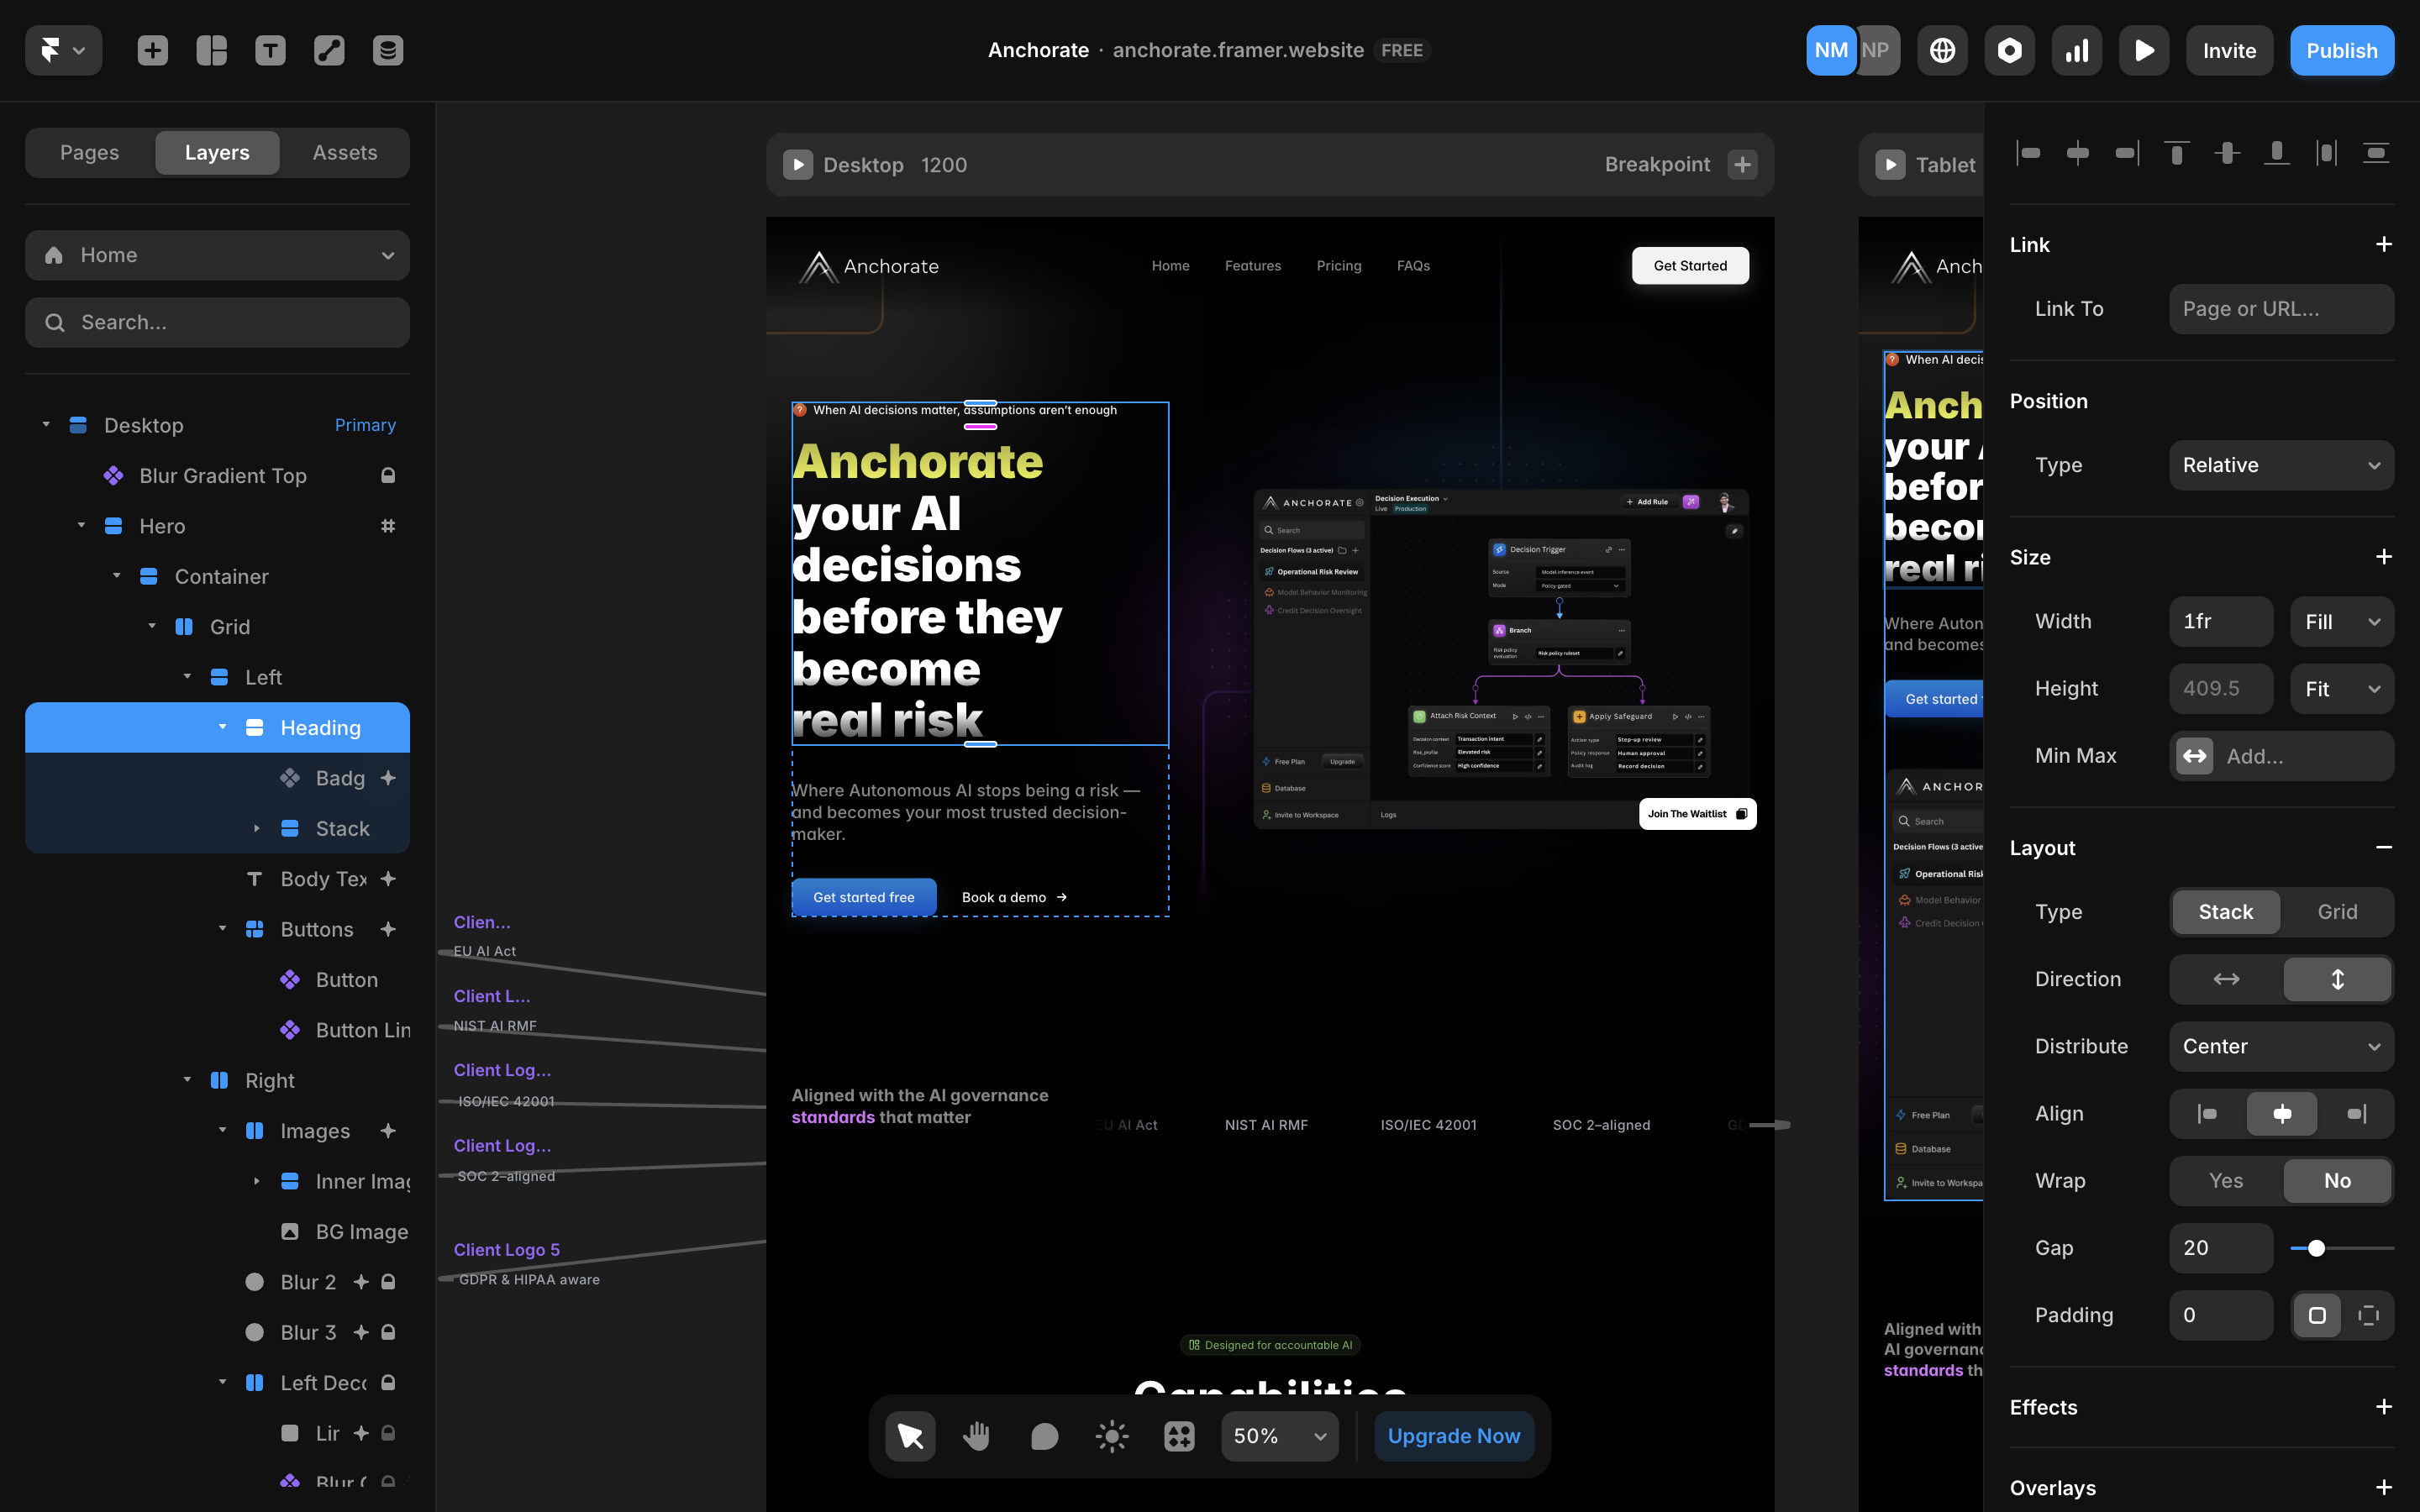Open the globe localization icon
Screen dimensions: 2420x1512
point(1942,50)
